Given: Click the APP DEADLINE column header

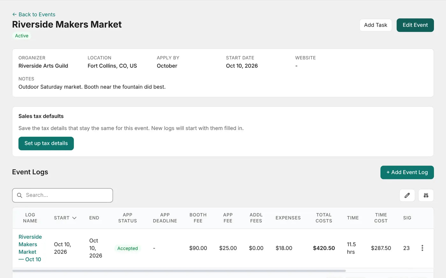Looking at the screenshot, I should tap(165, 218).
